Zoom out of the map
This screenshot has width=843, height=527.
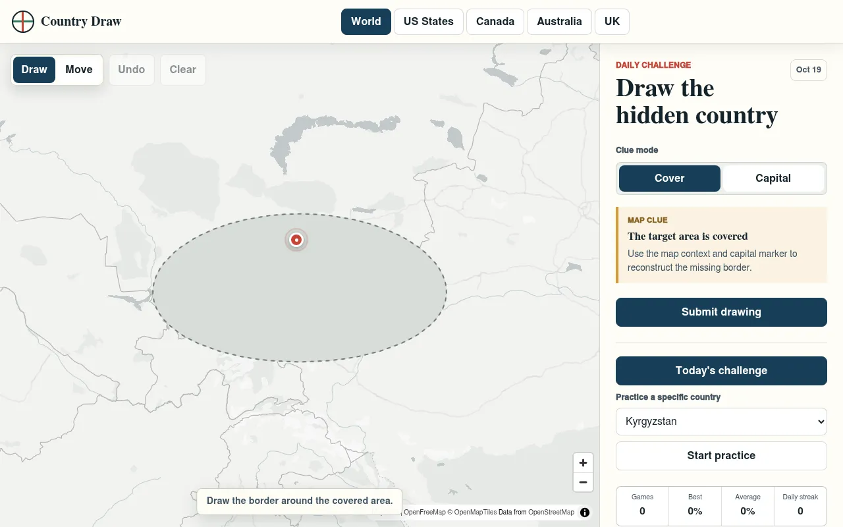(x=583, y=482)
